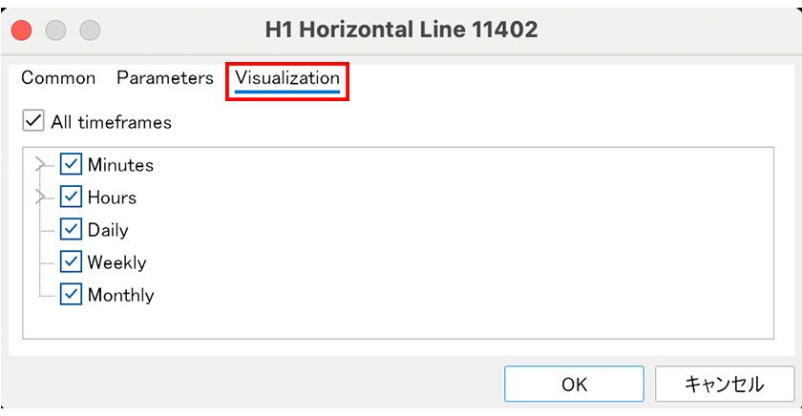Click the H1 Horizontal Line 11402 title
The height and width of the screenshot is (416, 802).
(x=401, y=31)
